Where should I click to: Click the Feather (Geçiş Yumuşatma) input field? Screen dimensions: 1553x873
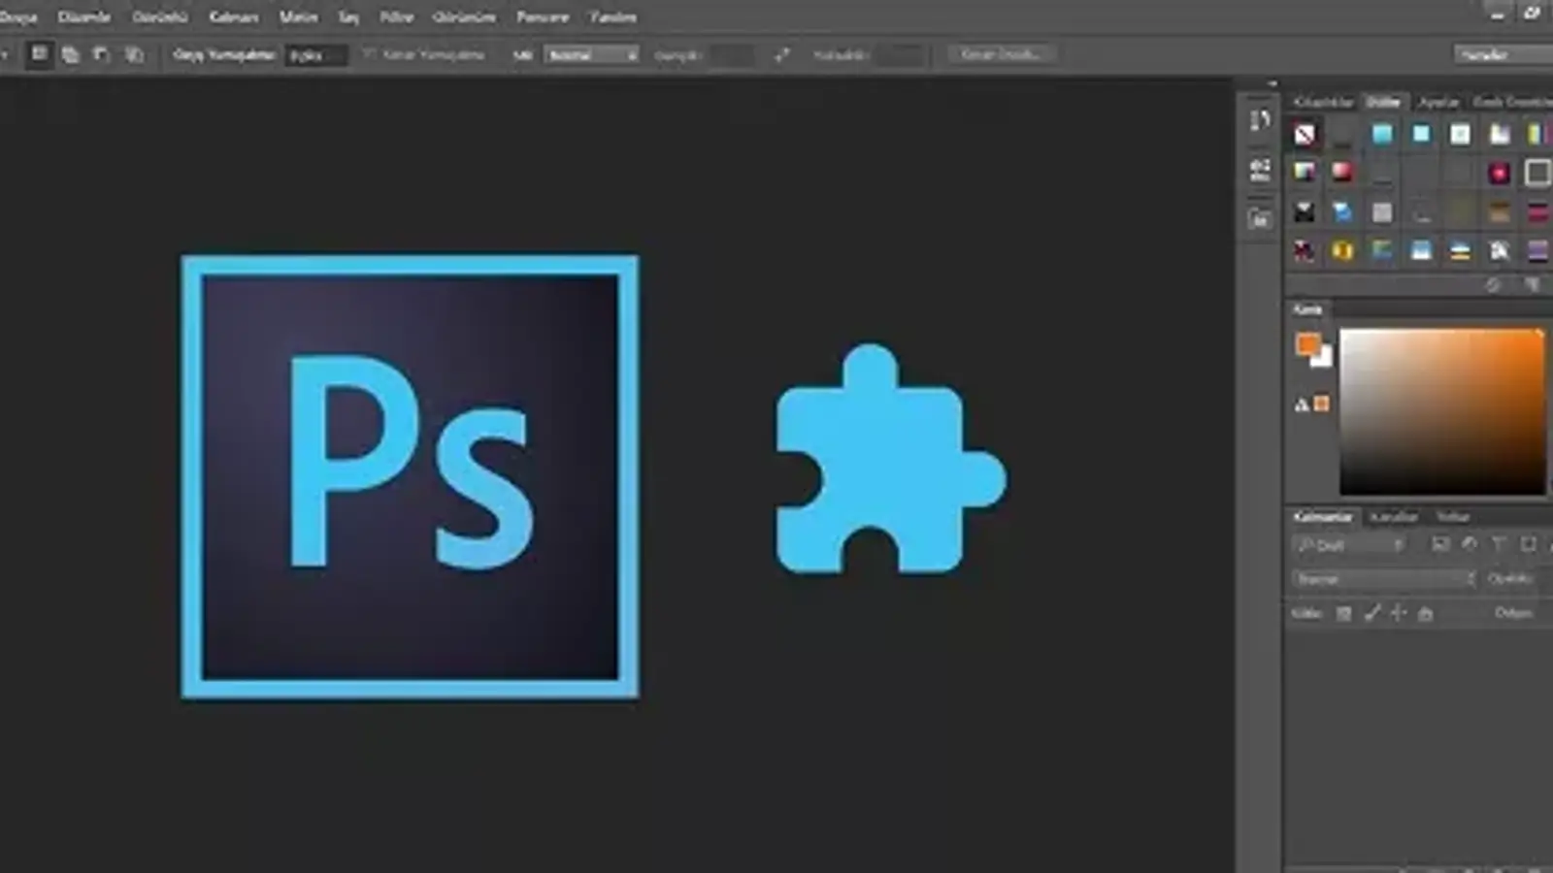pos(315,55)
